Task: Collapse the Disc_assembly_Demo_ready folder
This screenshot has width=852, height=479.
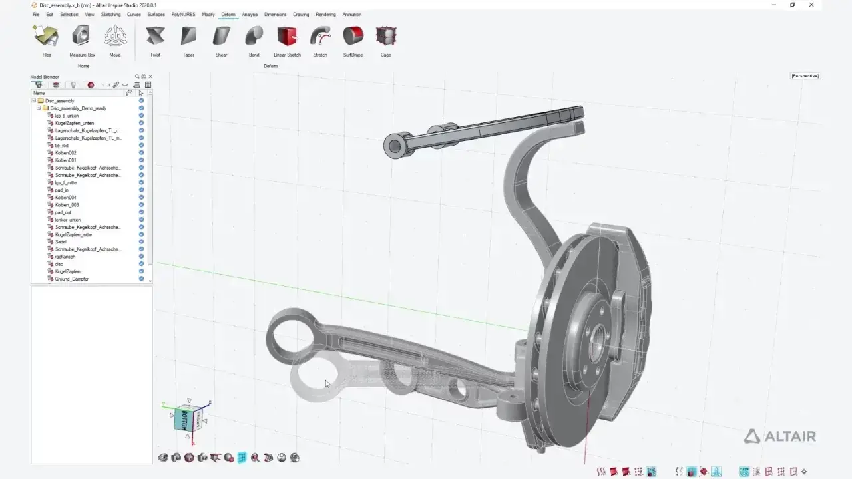Action: (39, 108)
